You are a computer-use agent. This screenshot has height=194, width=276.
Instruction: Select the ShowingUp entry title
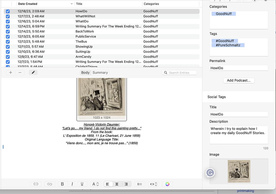coord(84,47)
